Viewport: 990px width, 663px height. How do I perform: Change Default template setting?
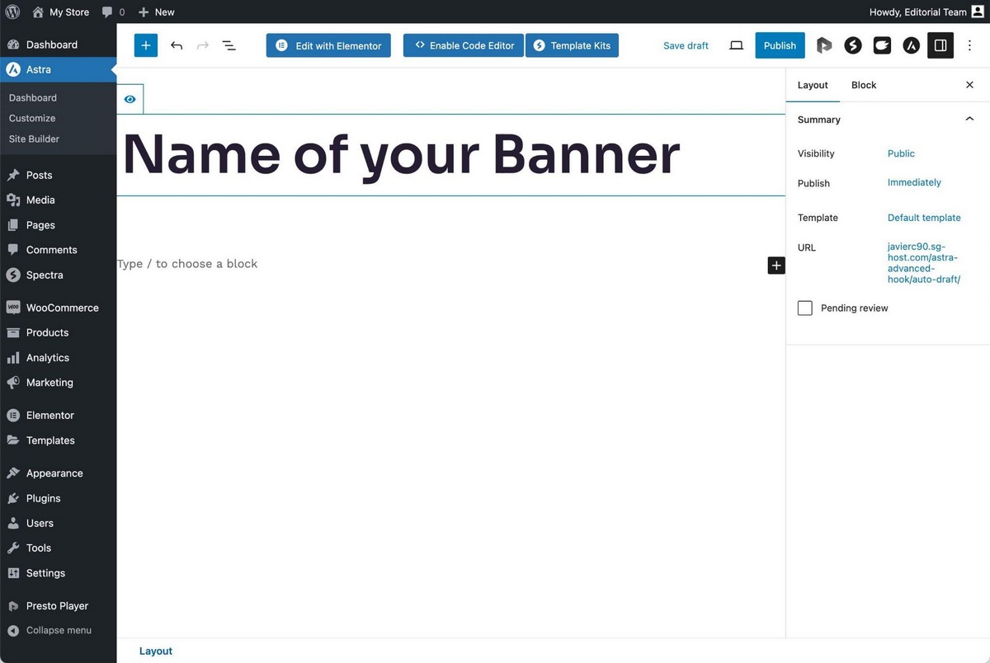pos(924,218)
